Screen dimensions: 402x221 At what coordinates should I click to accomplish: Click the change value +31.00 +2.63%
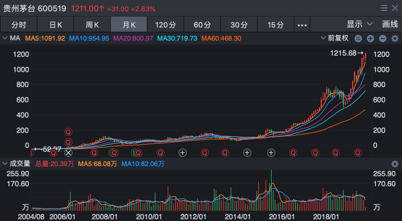point(131,9)
